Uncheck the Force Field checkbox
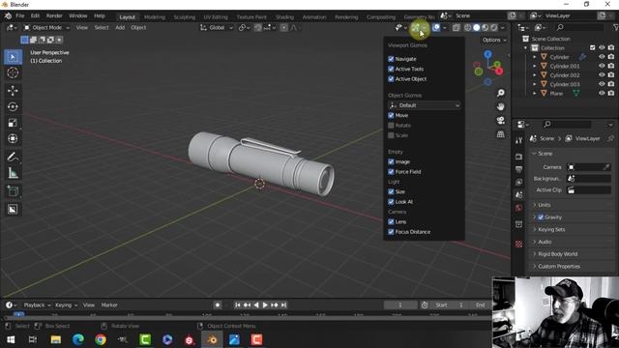 click(x=391, y=172)
